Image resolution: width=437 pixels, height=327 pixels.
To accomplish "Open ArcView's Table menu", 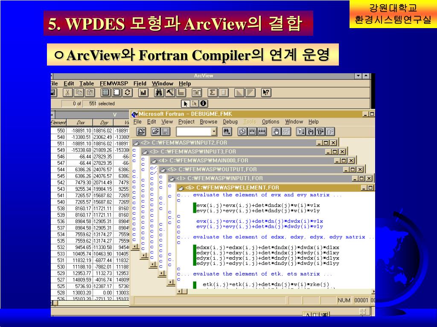I will (87, 83).
